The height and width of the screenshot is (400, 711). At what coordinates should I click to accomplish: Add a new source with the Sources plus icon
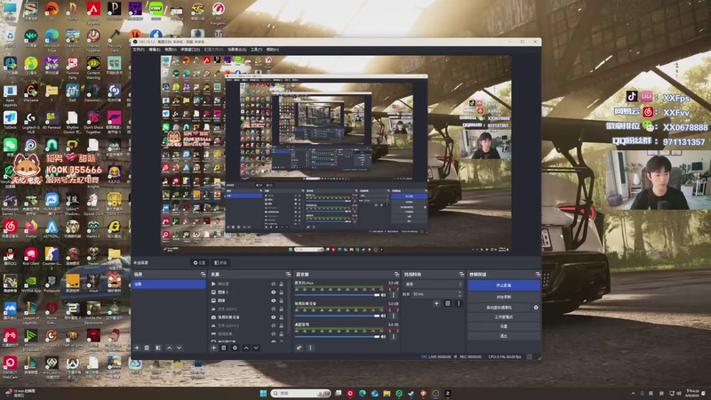pyautogui.click(x=213, y=348)
